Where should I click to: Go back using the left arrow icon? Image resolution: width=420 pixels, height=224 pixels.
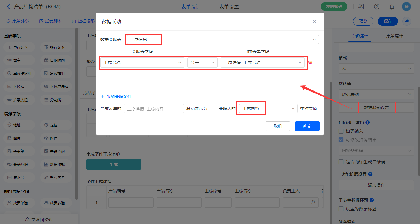(8, 7)
